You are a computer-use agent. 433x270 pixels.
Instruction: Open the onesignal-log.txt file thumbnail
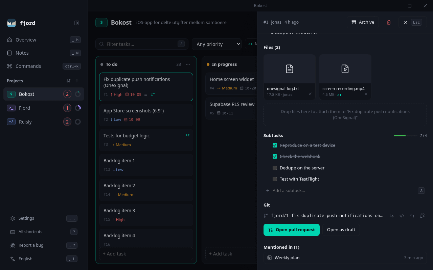[290, 69]
